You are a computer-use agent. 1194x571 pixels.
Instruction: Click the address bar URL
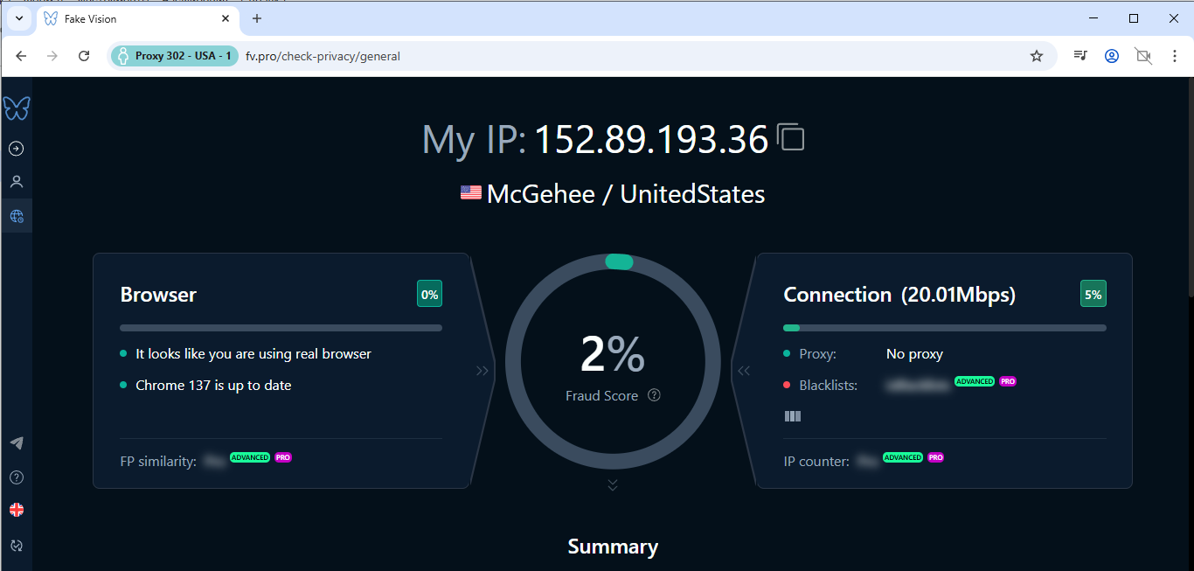[323, 56]
